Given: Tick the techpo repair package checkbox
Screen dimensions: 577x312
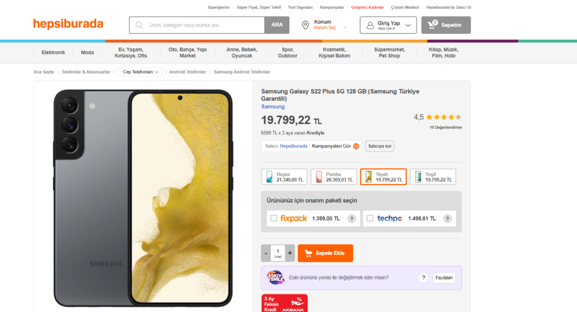Looking at the screenshot, I should [x=370, y=219].
